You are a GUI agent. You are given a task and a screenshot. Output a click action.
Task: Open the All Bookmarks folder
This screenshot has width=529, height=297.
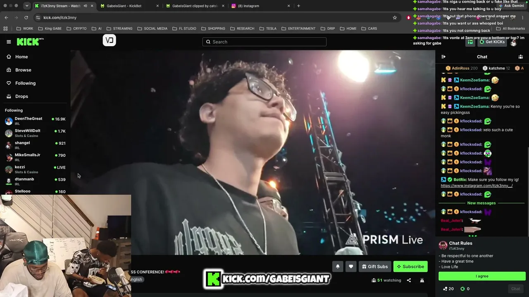pyautogui.click(x=510, y=28)
